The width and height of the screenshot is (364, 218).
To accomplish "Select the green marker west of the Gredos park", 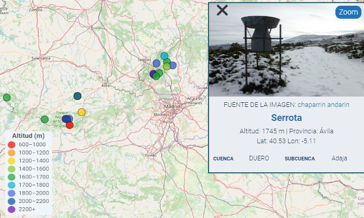I will [45, 119].
